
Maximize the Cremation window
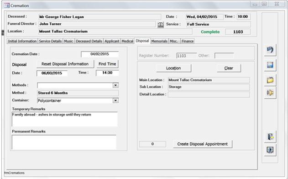pyautogui.click(x=264, y=4)
